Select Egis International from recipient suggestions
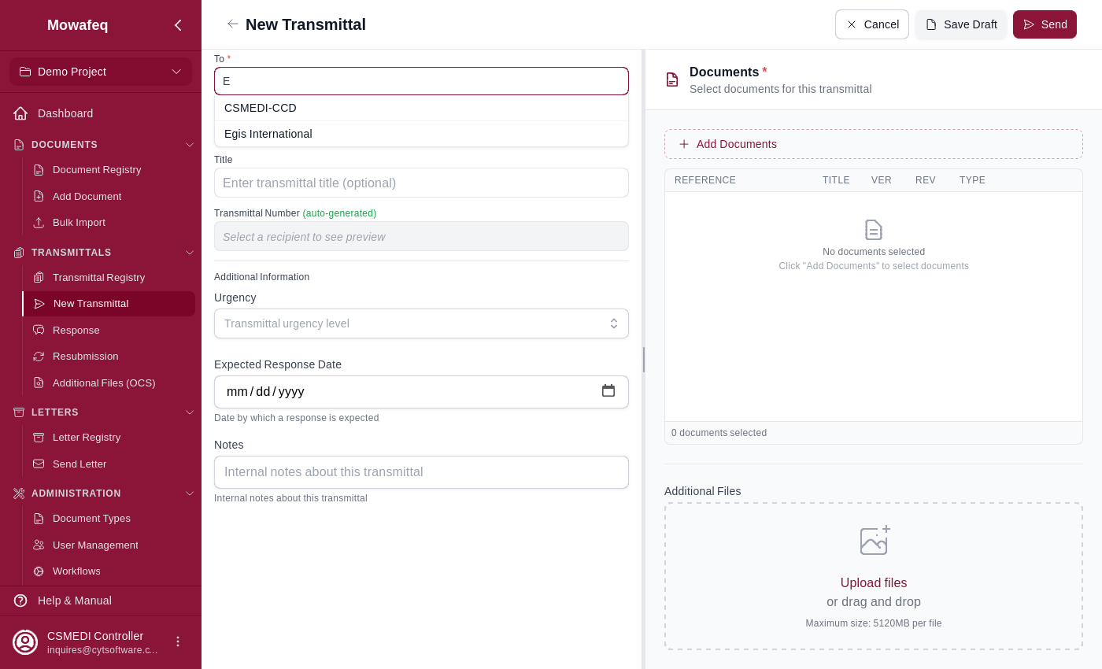This screenshot has width=1102, height=669. 268,134
